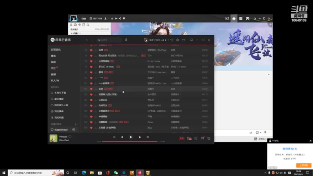
Task: Expand the user account dropdown arrow
Action: tap(168, 40)
